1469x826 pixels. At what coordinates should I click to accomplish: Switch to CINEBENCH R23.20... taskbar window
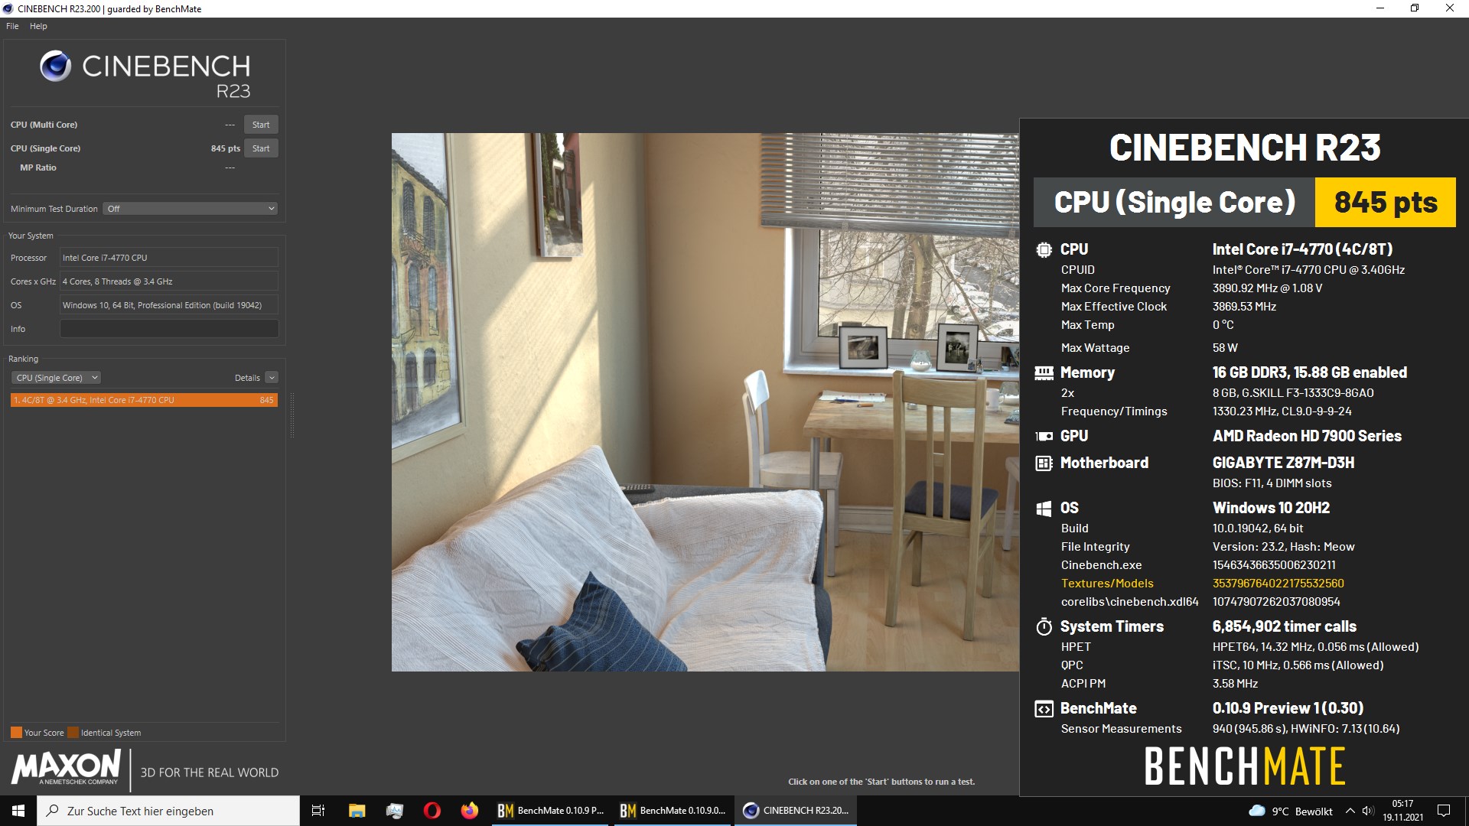click(x=796, y=811)
